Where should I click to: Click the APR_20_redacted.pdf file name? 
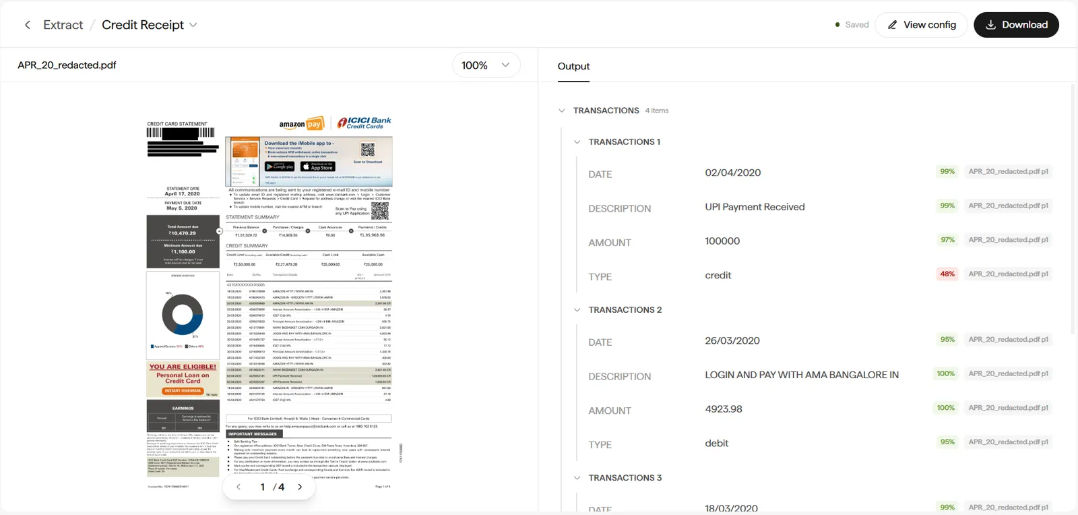point(67,65)
